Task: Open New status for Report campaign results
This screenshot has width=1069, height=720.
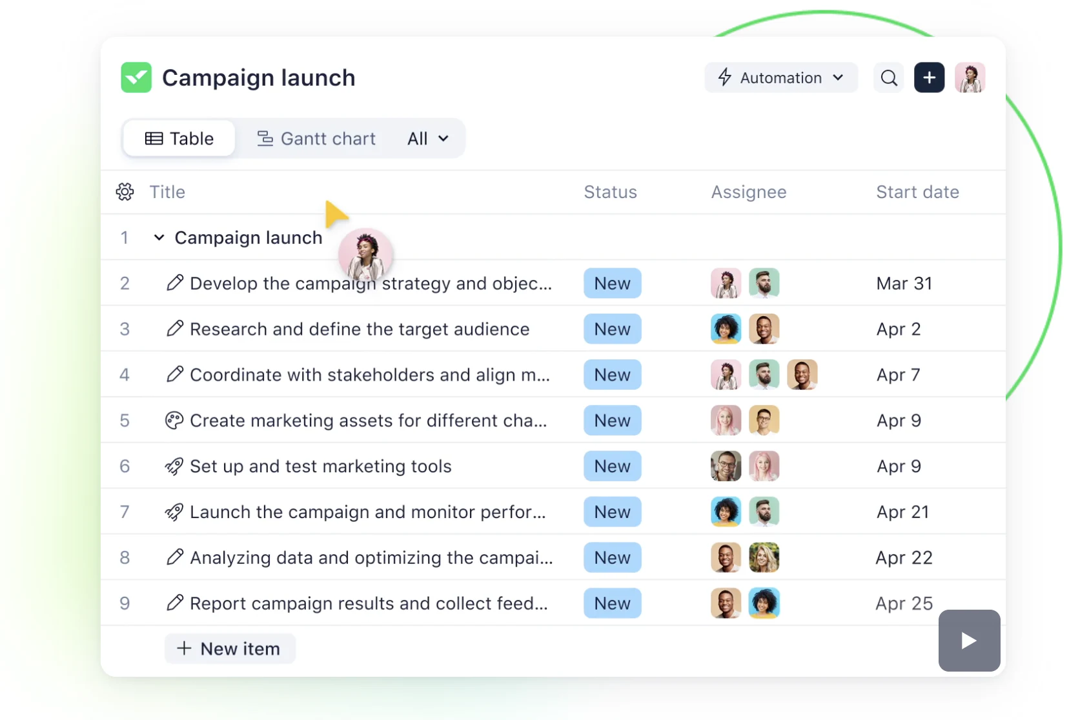Action: [x=613, y=603]
